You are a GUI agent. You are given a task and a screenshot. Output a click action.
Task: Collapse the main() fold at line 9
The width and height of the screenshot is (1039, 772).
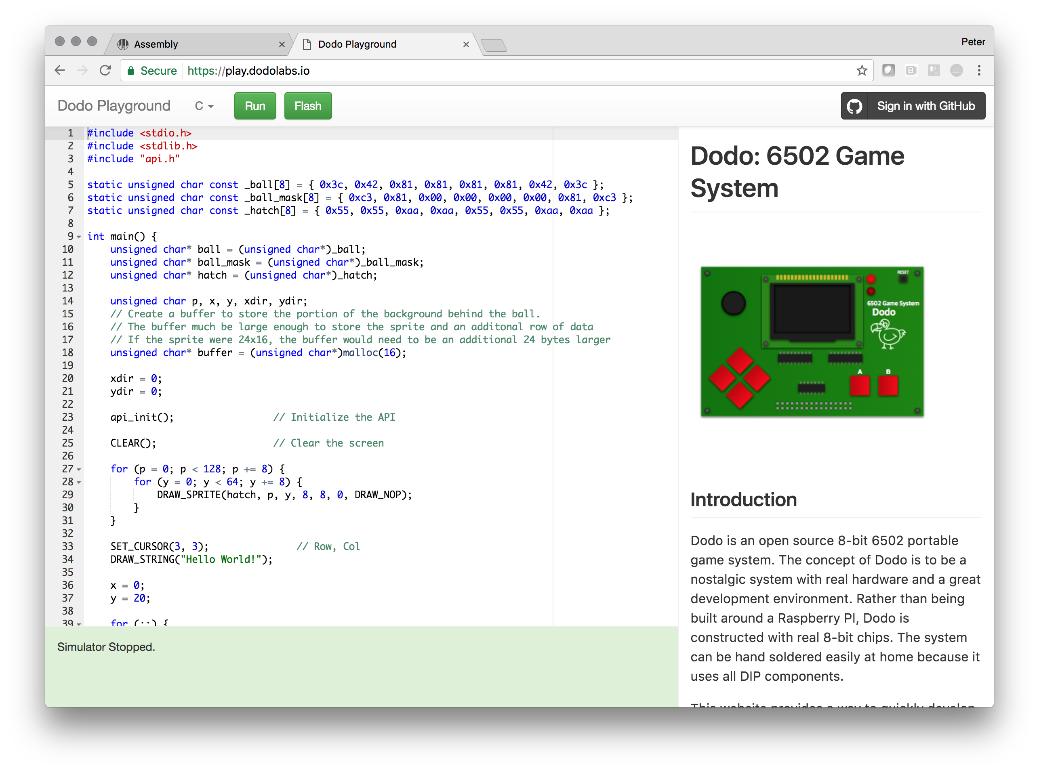(x=78, y=237)
